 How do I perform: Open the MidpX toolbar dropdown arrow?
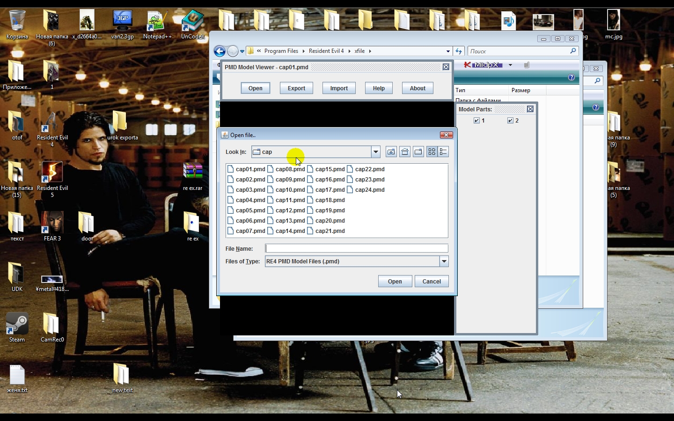(x=510, y=65)
